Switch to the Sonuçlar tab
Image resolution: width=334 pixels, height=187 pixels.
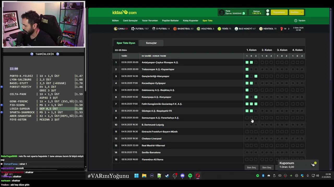(x=151, y=43)
